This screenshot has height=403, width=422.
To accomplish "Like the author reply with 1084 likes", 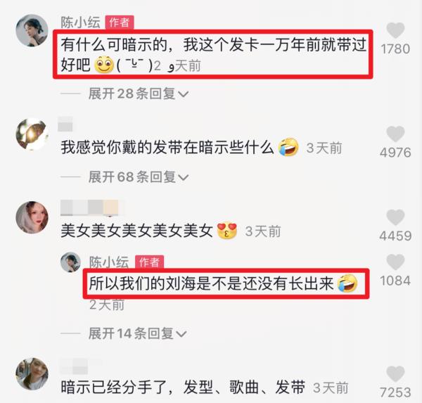I will click(395, 262).
